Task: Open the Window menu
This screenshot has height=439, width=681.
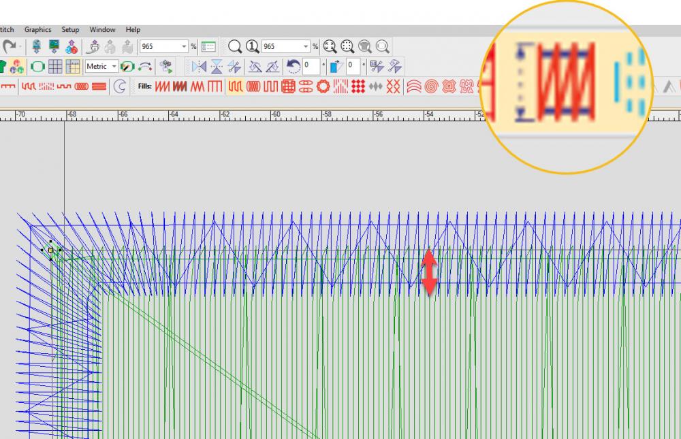Action: (102, 30)
